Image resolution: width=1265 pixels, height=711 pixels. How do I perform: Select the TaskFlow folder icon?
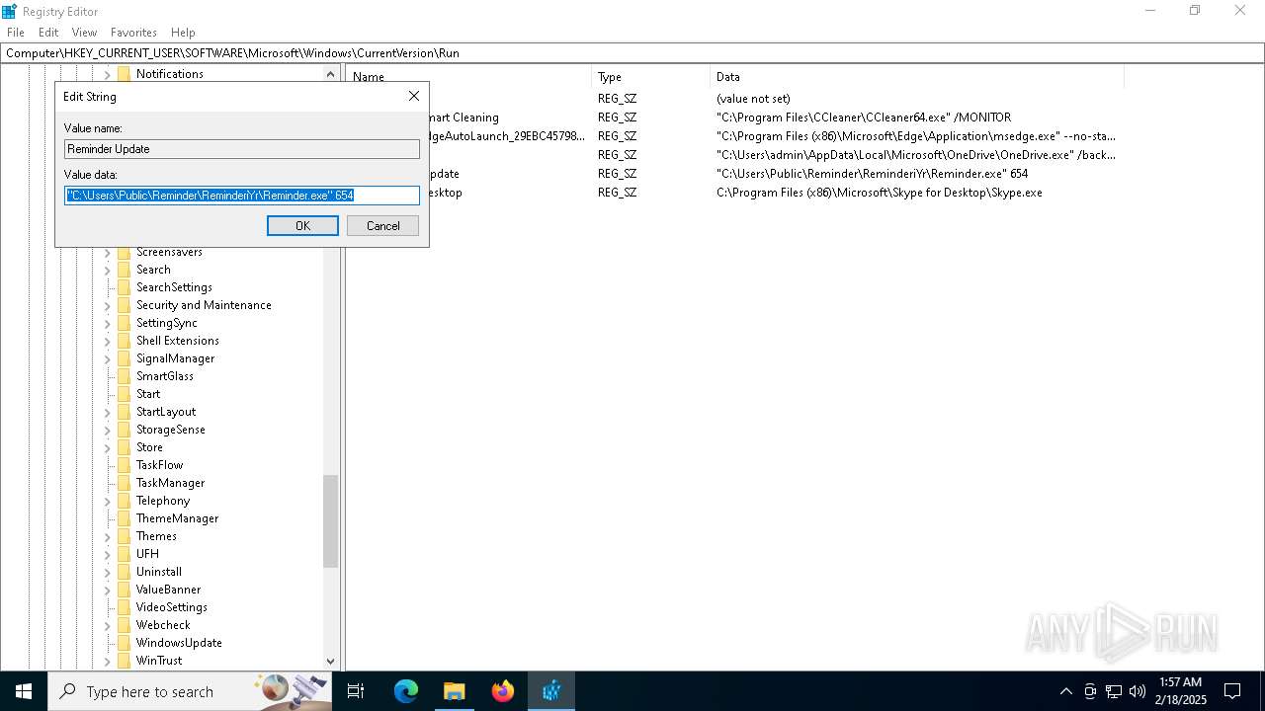click(124, 465)
